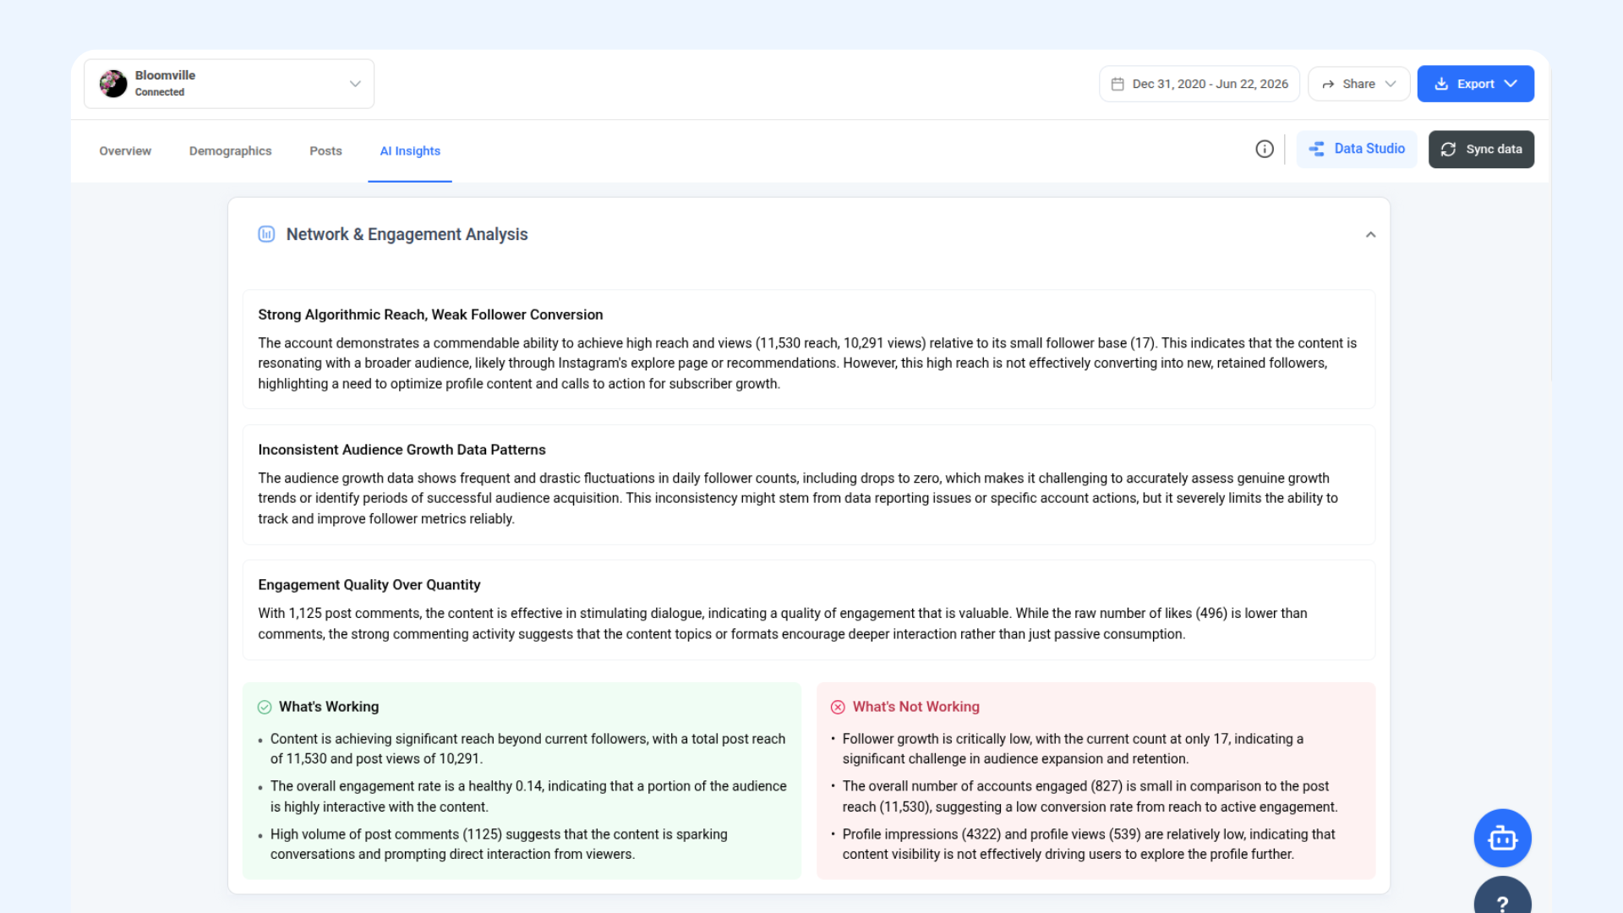Click the info circle icon

pyautogui.click(x=1265, y=149)
